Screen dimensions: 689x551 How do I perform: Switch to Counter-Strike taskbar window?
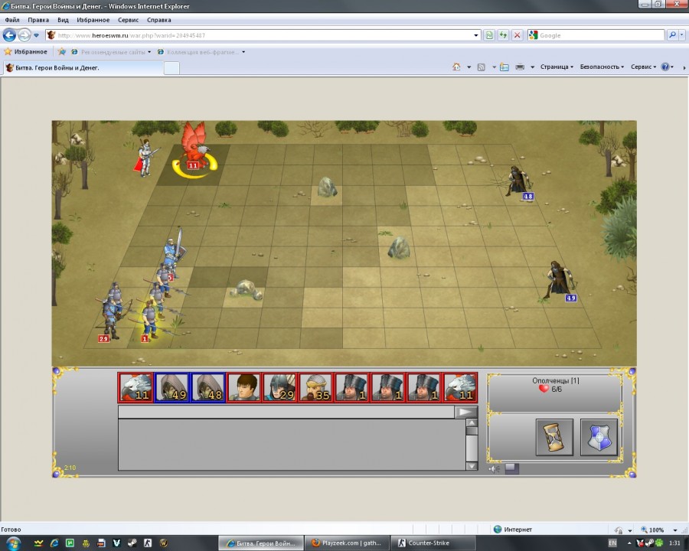433,543
